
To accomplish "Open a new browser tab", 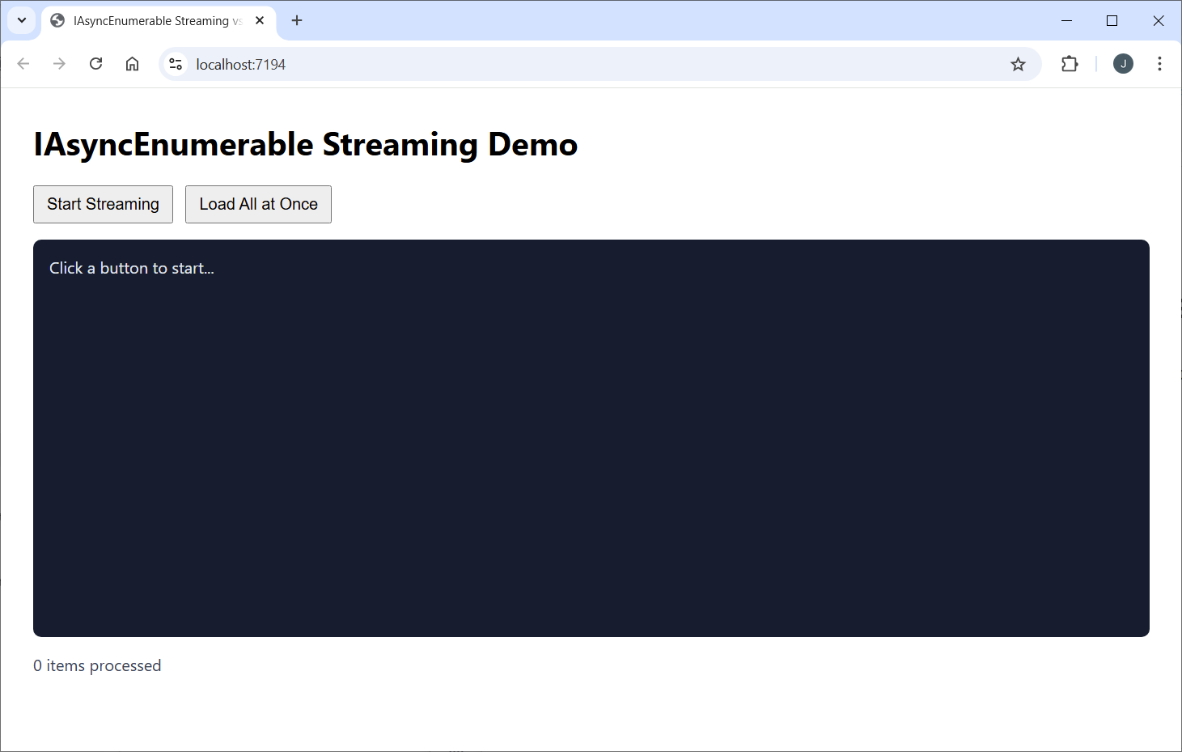I will [x=296, y=20].
